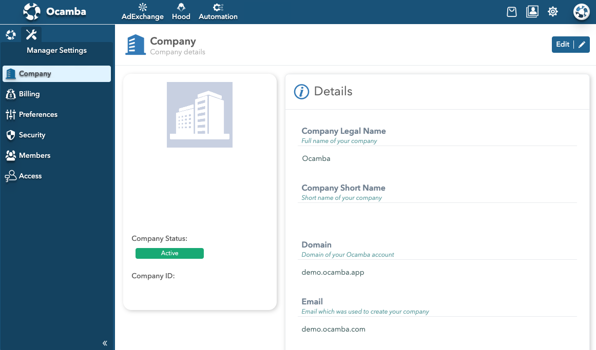Click the pencil icon on Edit button
This screenshot has height=350, width=596.
pyautogui.click(x=582, y=45)
